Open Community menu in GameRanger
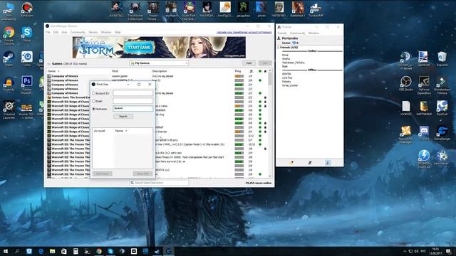This screenshot has width=456, height=256. [x=78, y=32]
